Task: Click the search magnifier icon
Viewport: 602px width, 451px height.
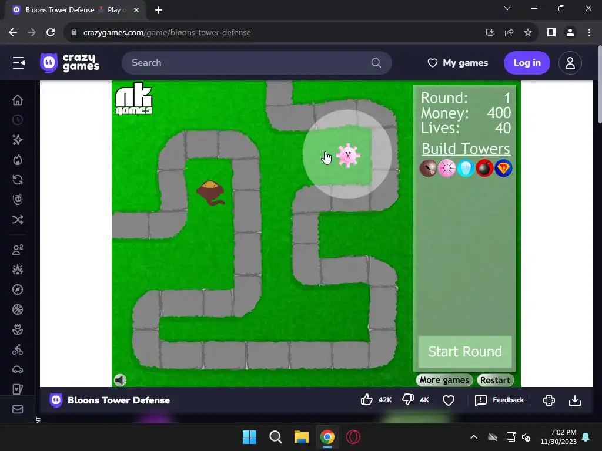Action: click(376, 62)
